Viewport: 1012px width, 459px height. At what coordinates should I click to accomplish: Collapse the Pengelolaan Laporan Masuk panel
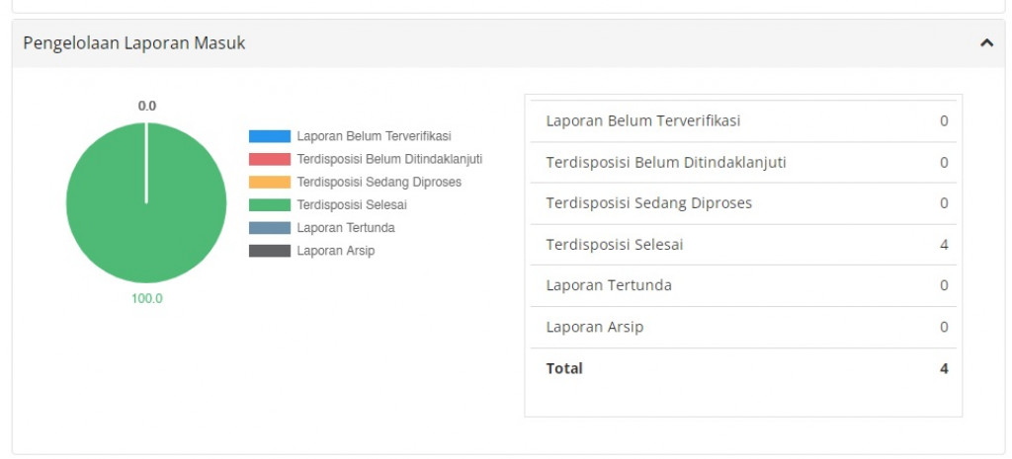click(x=985, y=43)
